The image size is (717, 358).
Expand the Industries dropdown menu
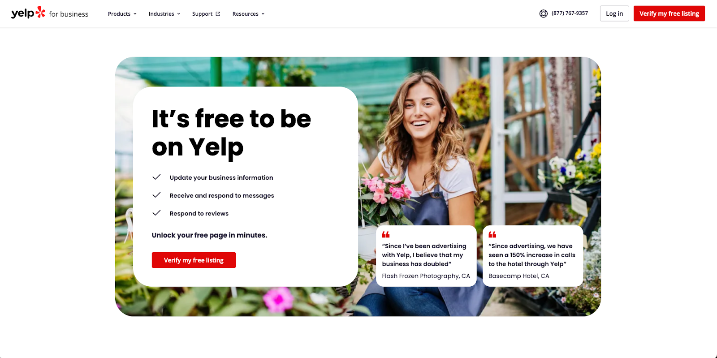[164, 14]
